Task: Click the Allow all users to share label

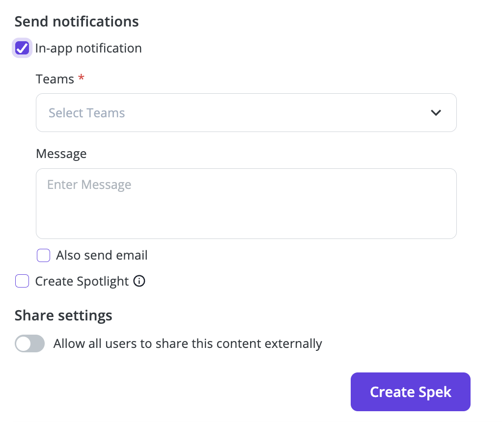Action: (x=188, y=344)
